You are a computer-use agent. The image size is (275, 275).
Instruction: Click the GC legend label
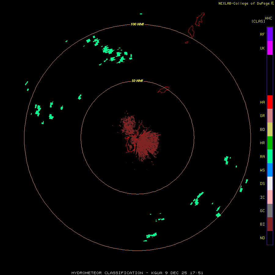click(262, 211)
